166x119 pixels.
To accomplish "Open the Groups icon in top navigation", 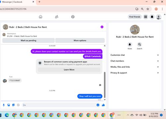I will point(73,17).
